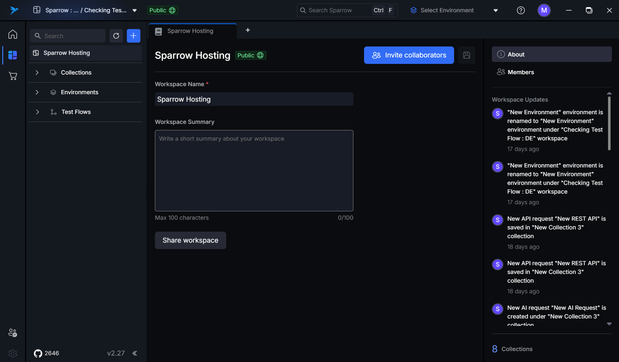The width and height of the screenshot is (619, 362).
Task: Open the workspace switcher dropdown arrow
Action: (135, 10)
